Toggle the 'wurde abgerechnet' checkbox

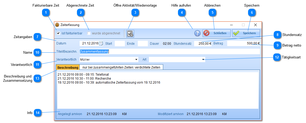click(x=89, y=33)
